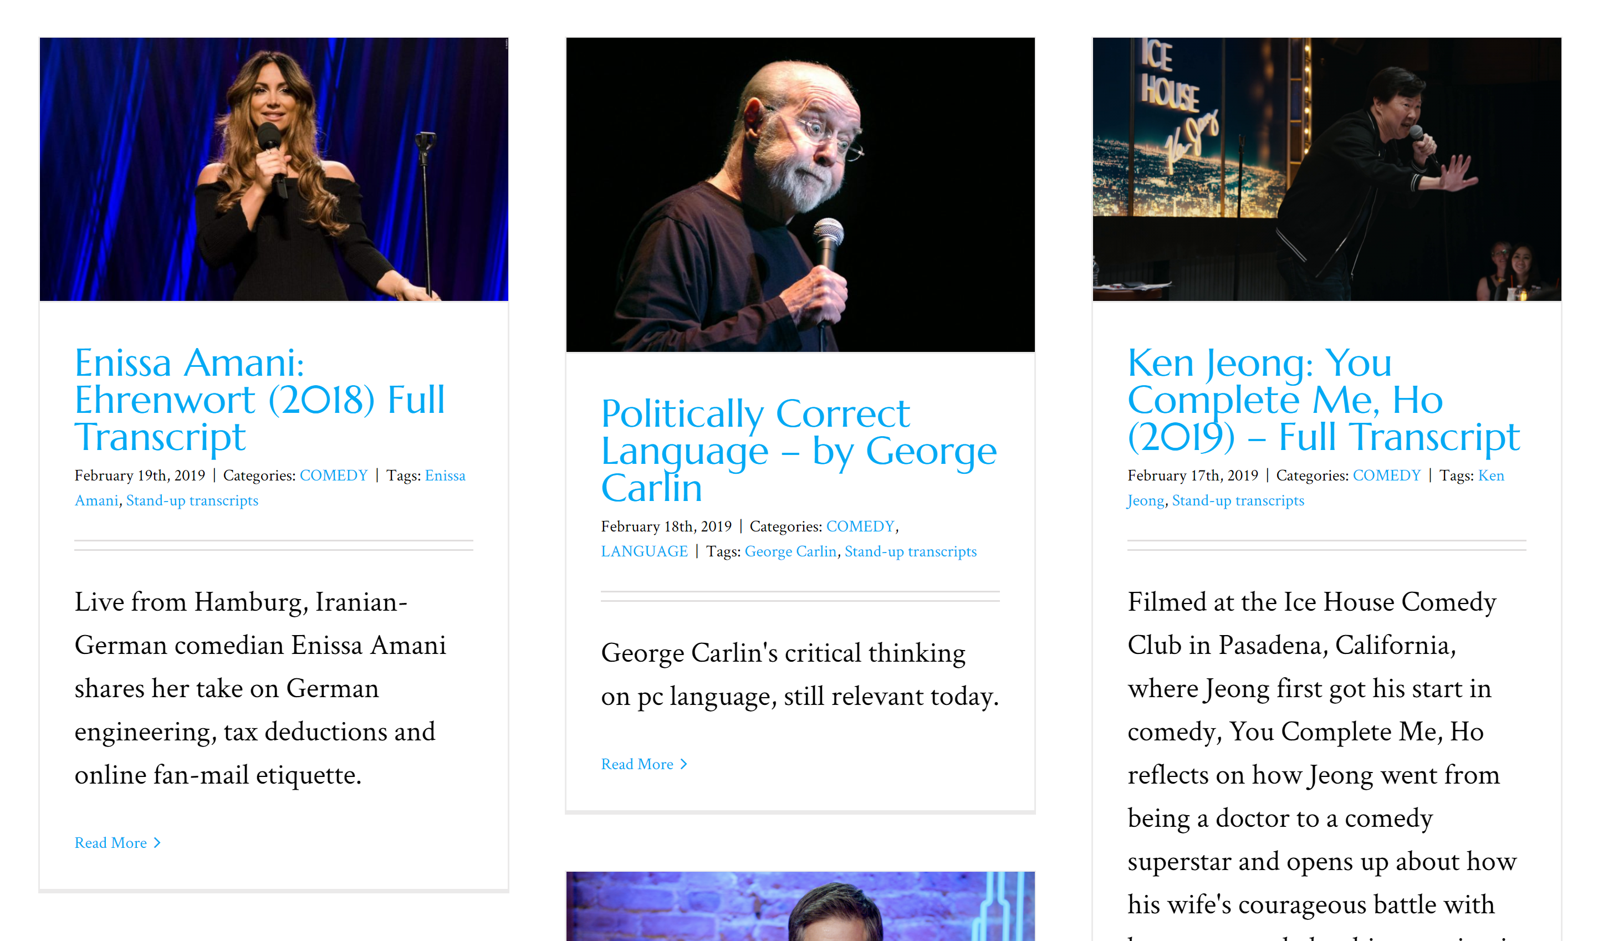Click chevron arrow beside George Carlin's Read More
Image resolution: width=1598 pixels, height=941 pixels.
pyautogui.click(x=683, y=764)
